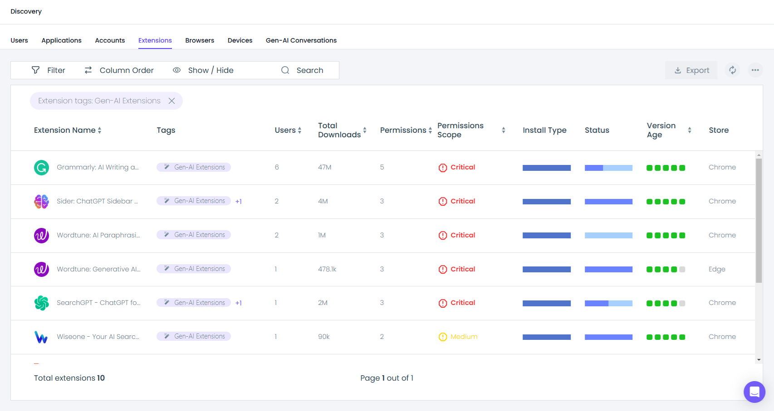This screenshot has width=774, height=411.
Task: Click the scrollbar up arrow
Action: (x=759, y=155)
